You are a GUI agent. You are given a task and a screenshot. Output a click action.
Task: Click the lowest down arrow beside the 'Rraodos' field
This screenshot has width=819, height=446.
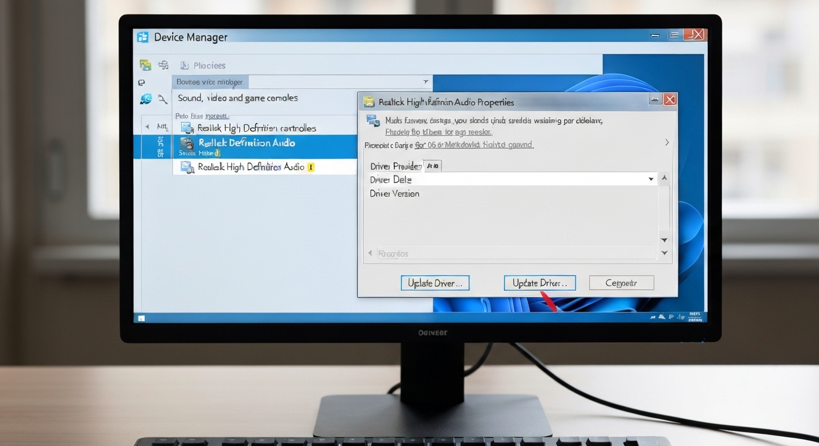click(x=664, y=253)
